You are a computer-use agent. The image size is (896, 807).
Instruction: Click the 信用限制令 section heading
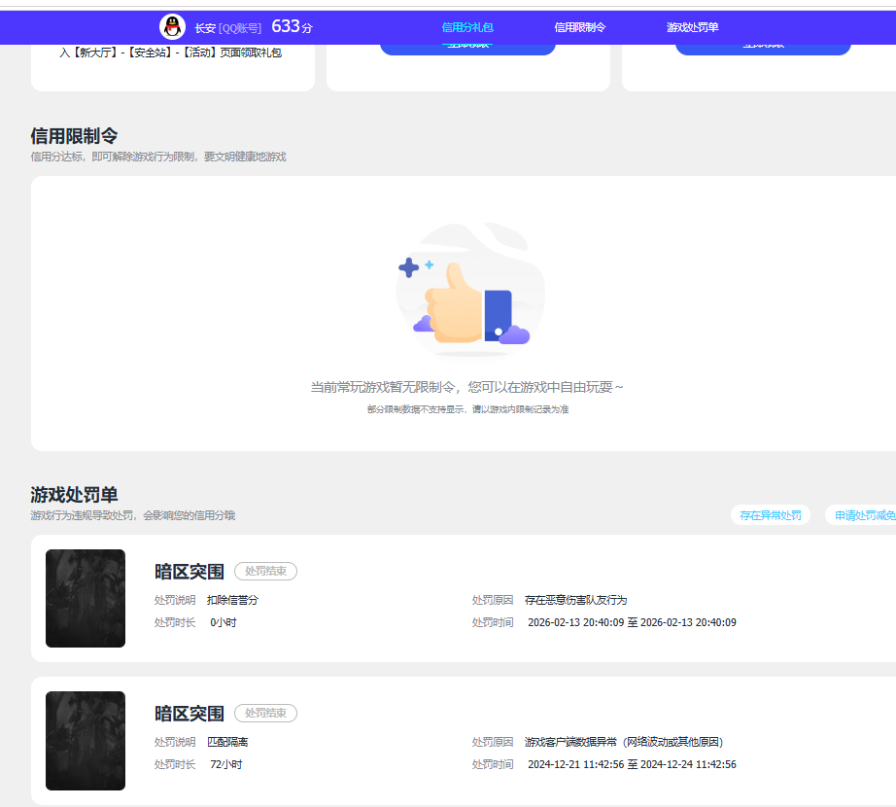(74, 136)
